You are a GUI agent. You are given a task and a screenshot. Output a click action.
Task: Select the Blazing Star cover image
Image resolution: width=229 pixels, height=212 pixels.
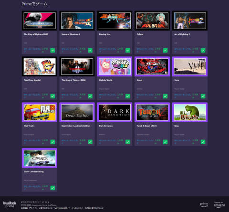point(114,21)
